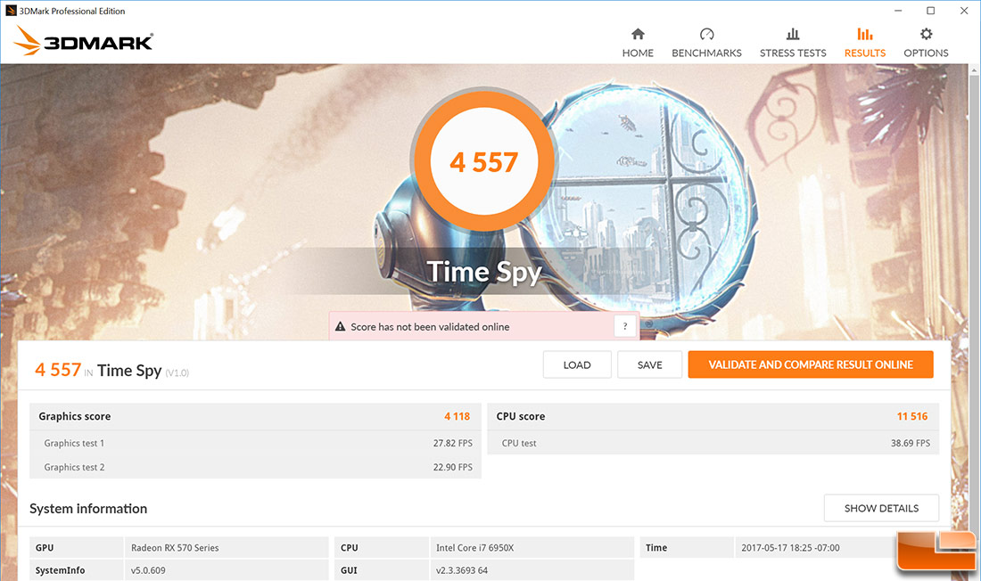This screenshot has width=981, height=581.
Task: Validate and compare result online
Action: click(811, 364)
